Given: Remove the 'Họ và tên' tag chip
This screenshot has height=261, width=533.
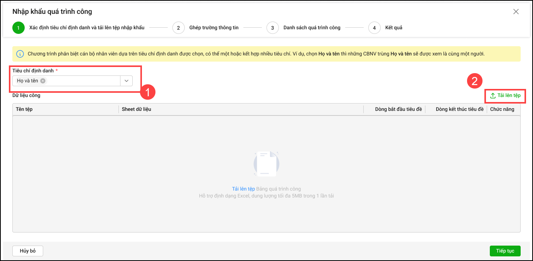Looking at the screenshot, I should pos(43,81).
